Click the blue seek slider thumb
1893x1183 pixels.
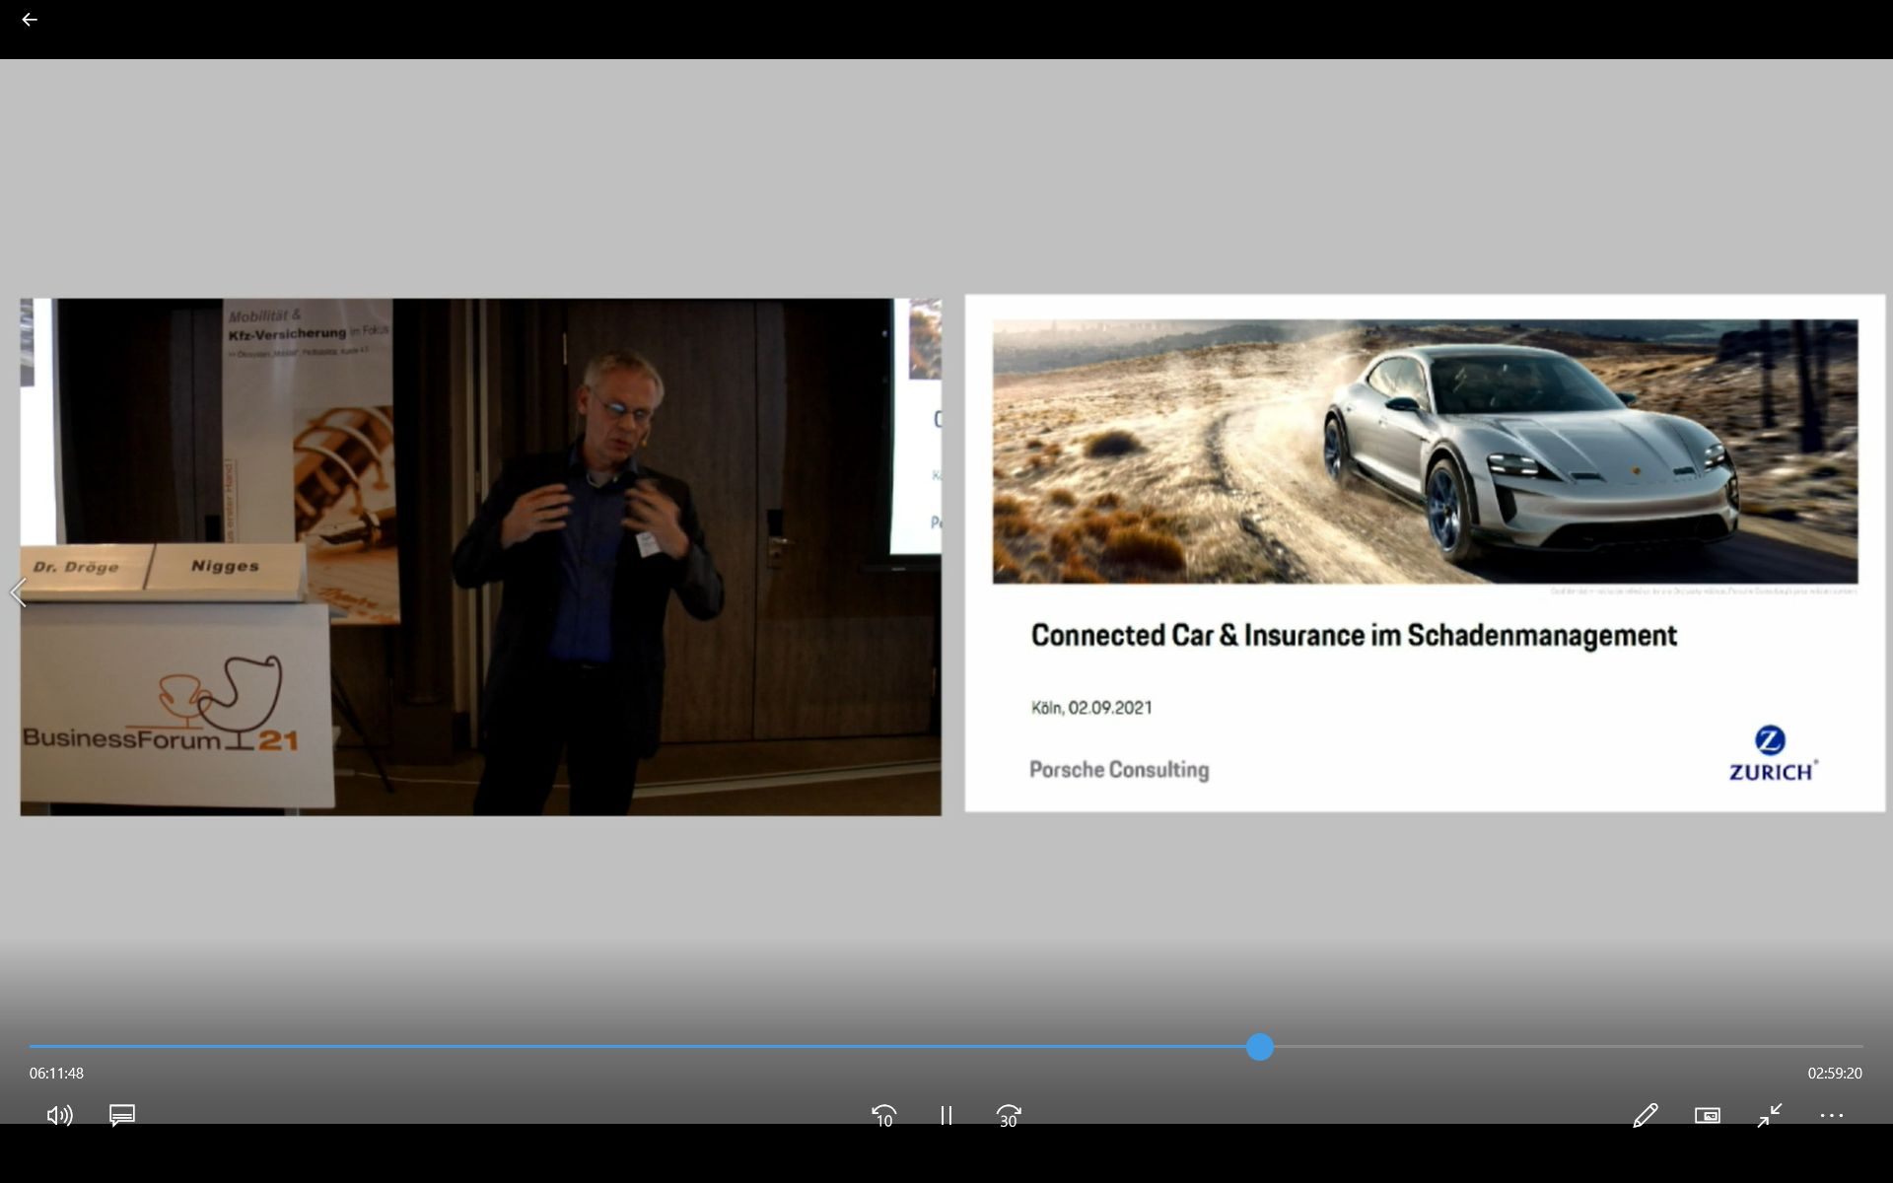[x=1259, y=1047]
